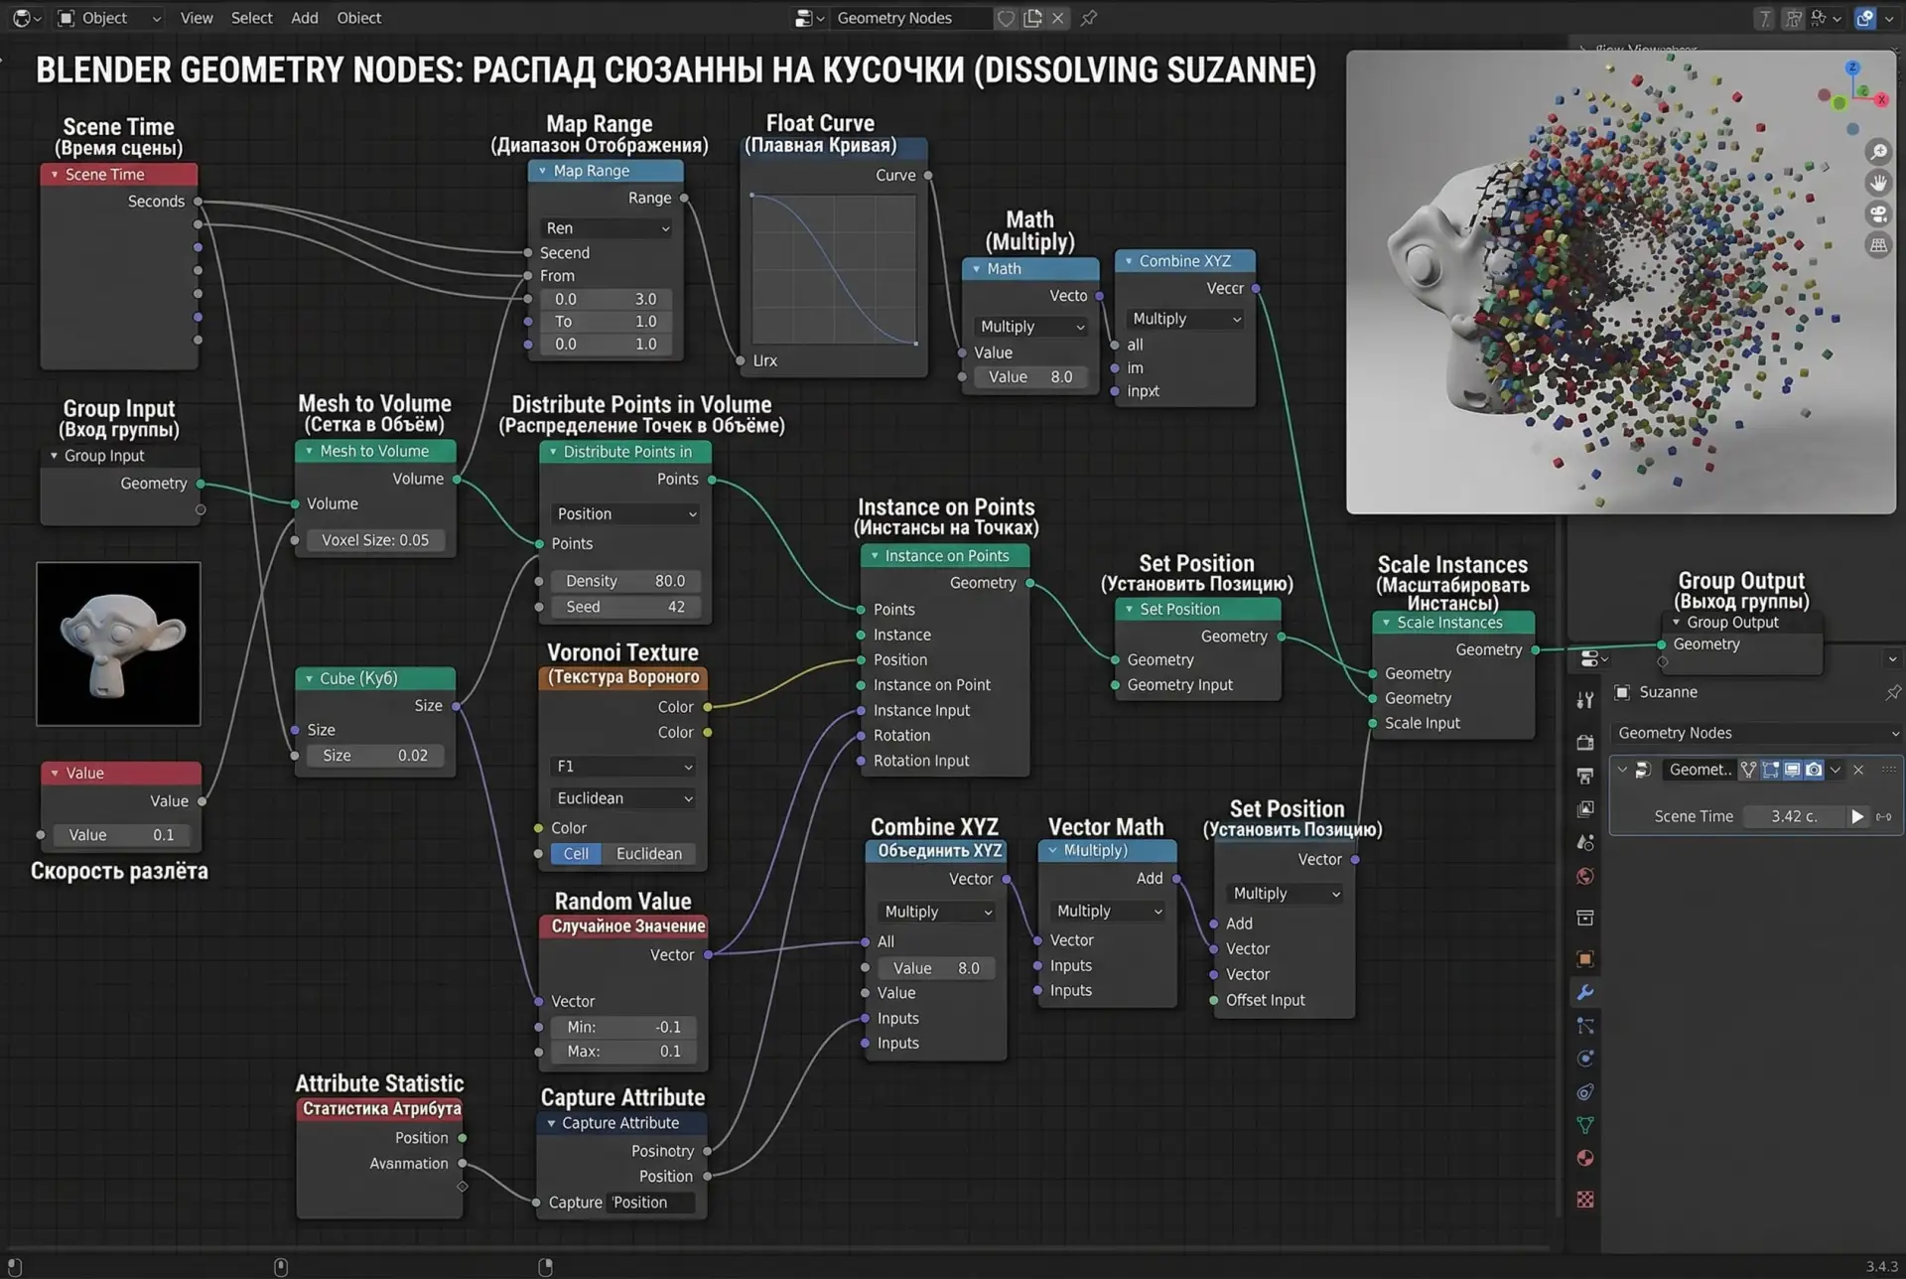
Task: Open the Add menu
Action: click(305, 18)
